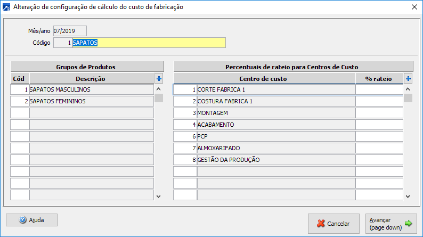Click the application icon in the title bar
This screenshot has width=423, height=237.
point(6,7)
